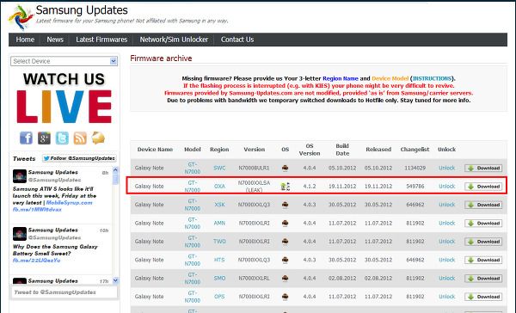The image size is (516, 313).
Task: Click Unlock link in XSK row
Action: 446,205
